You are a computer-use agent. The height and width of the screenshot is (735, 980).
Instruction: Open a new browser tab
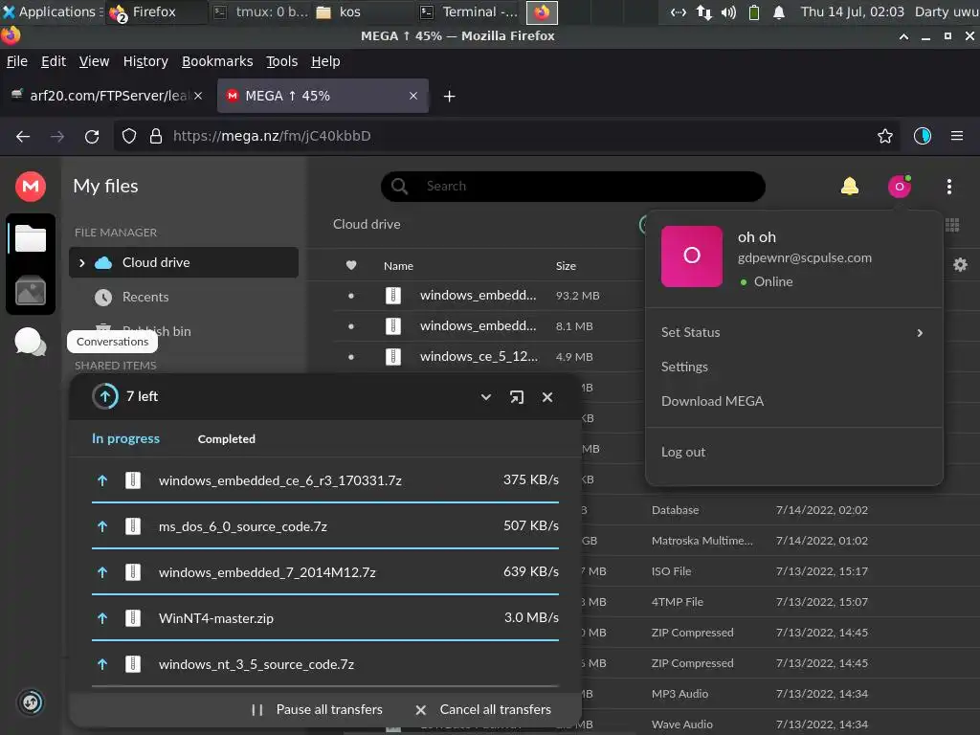449,97
